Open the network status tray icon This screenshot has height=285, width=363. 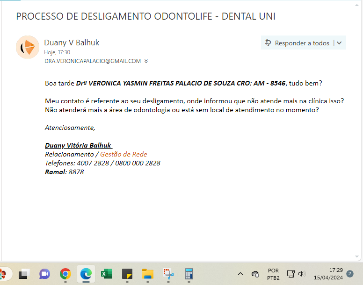(291, 274)
